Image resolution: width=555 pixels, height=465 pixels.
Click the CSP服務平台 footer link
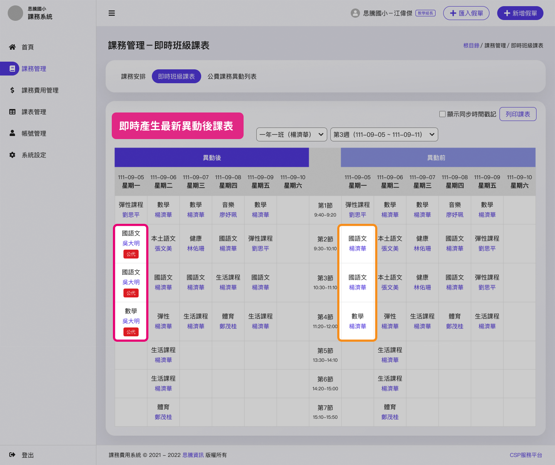coord(526,455)
